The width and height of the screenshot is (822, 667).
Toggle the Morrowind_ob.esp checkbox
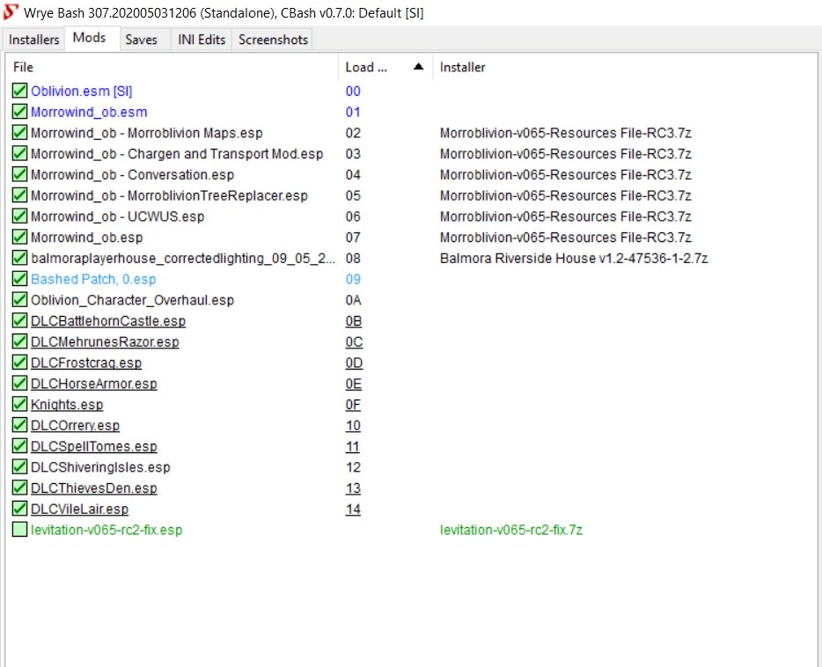[x=19, y=238]
